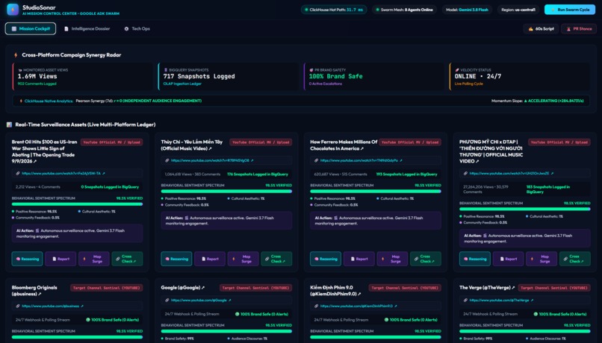Click the '100% Brand Safe' value

(335, 76)
